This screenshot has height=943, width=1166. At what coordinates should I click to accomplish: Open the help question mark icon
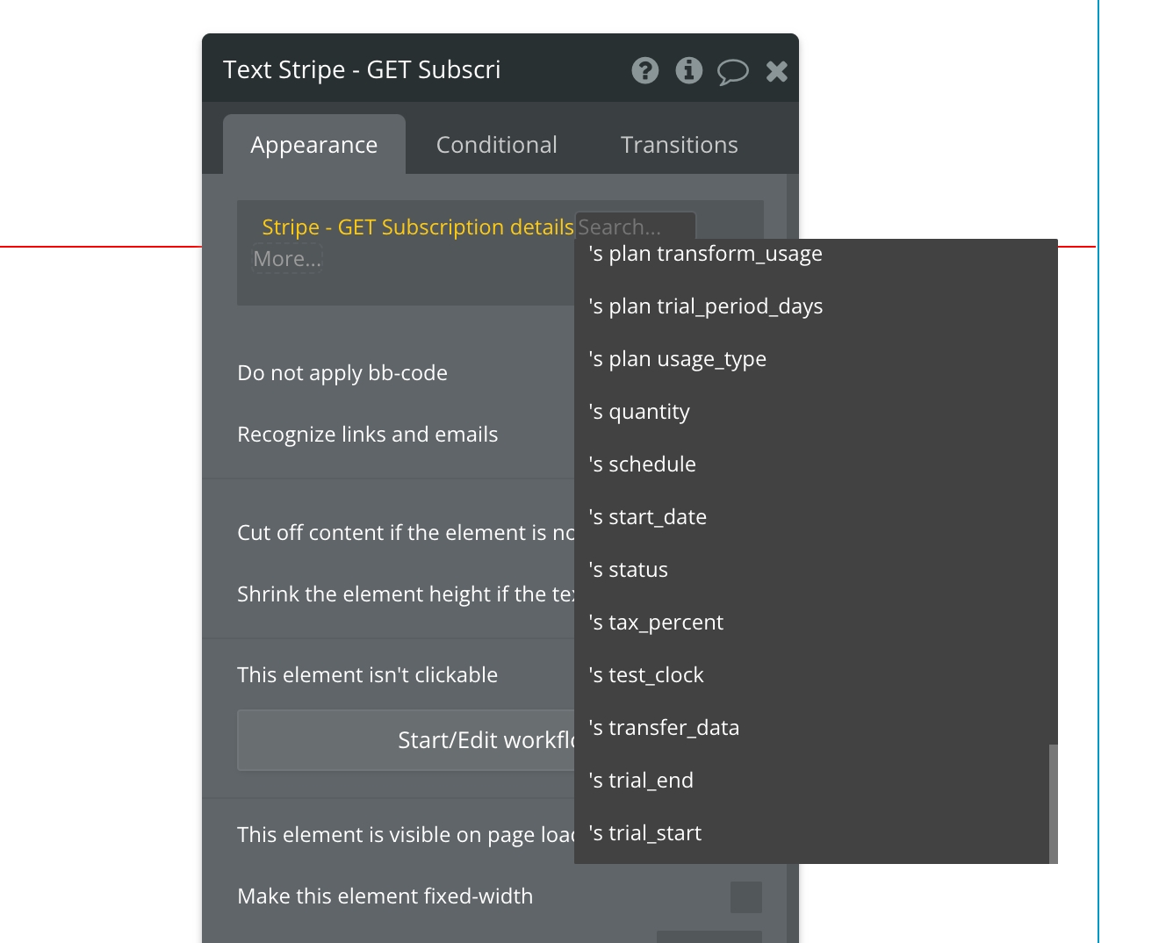click(x=645, y=70)
